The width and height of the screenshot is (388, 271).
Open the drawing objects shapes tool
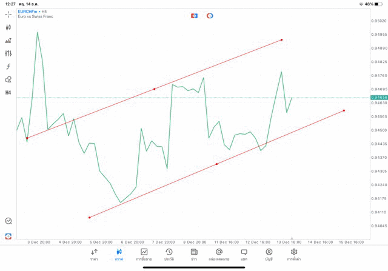pyautogui.click(x=8, y=79)
